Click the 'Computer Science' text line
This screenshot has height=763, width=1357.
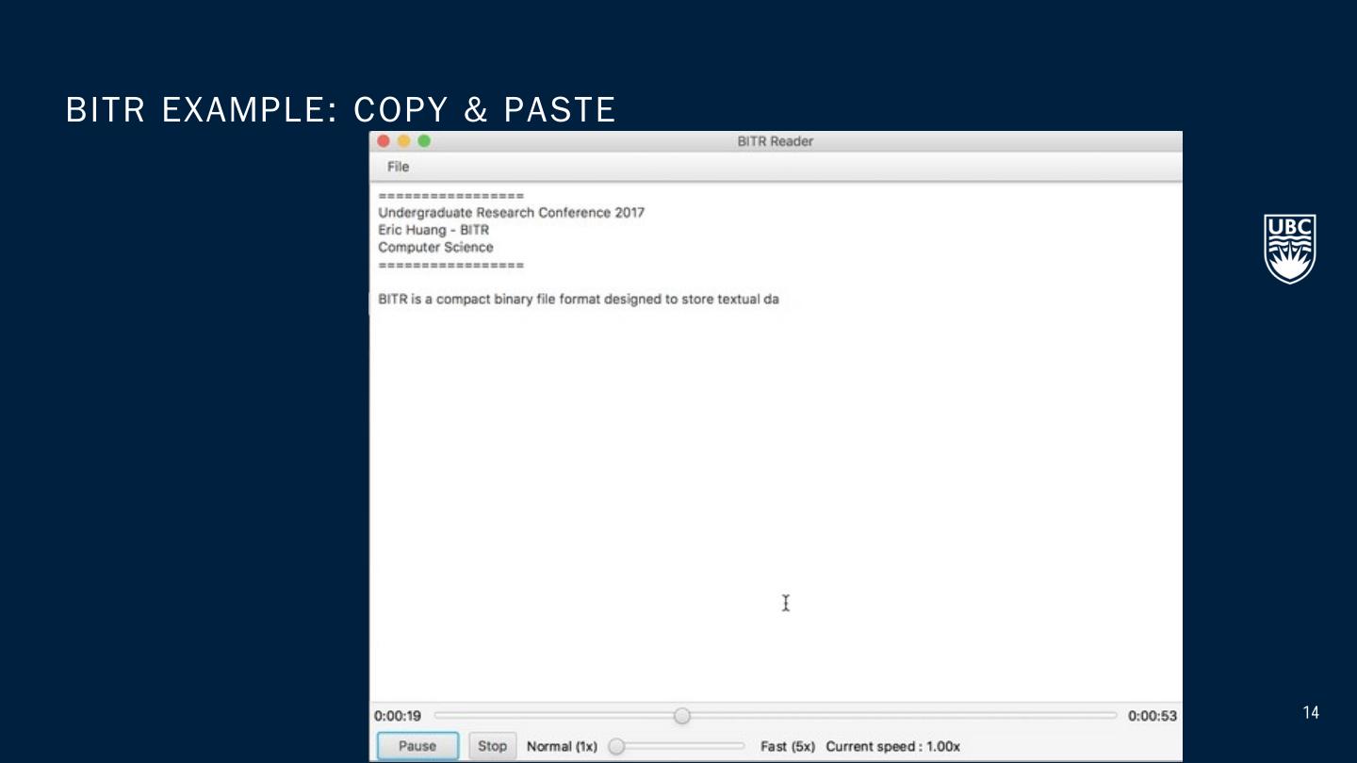[x=435, y=248]
